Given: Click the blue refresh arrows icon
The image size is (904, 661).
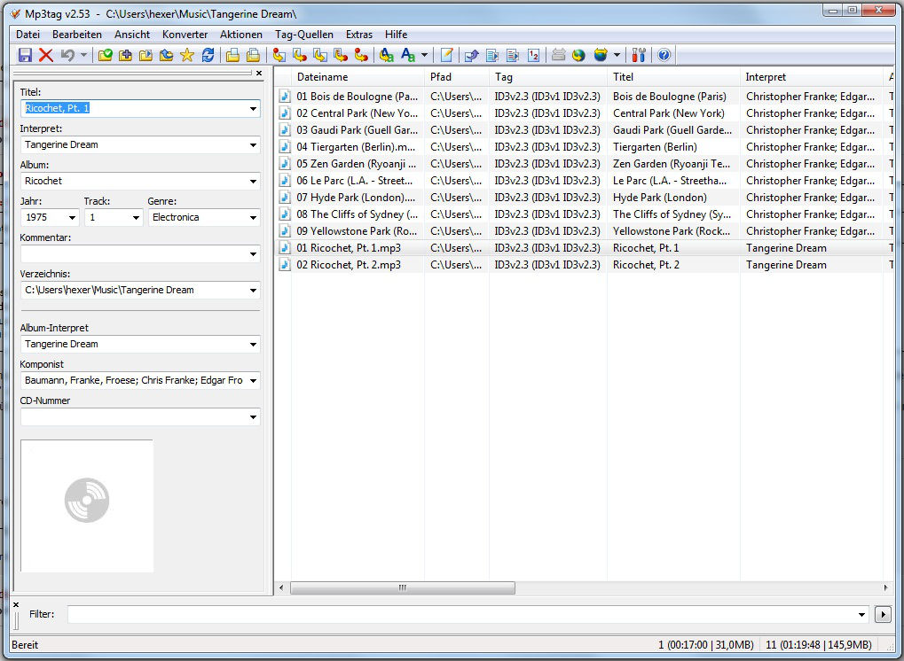Looking at the screenshot, I should click(x=208, y=55).
